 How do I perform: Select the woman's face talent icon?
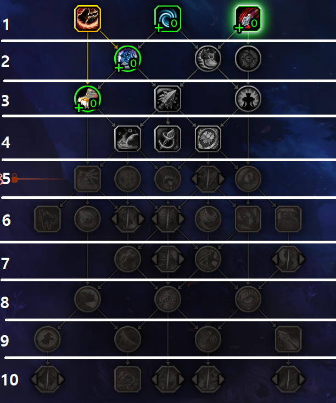point(248,219)
